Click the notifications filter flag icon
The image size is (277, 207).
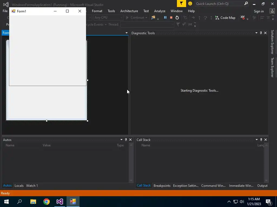(x=182, y=4)
